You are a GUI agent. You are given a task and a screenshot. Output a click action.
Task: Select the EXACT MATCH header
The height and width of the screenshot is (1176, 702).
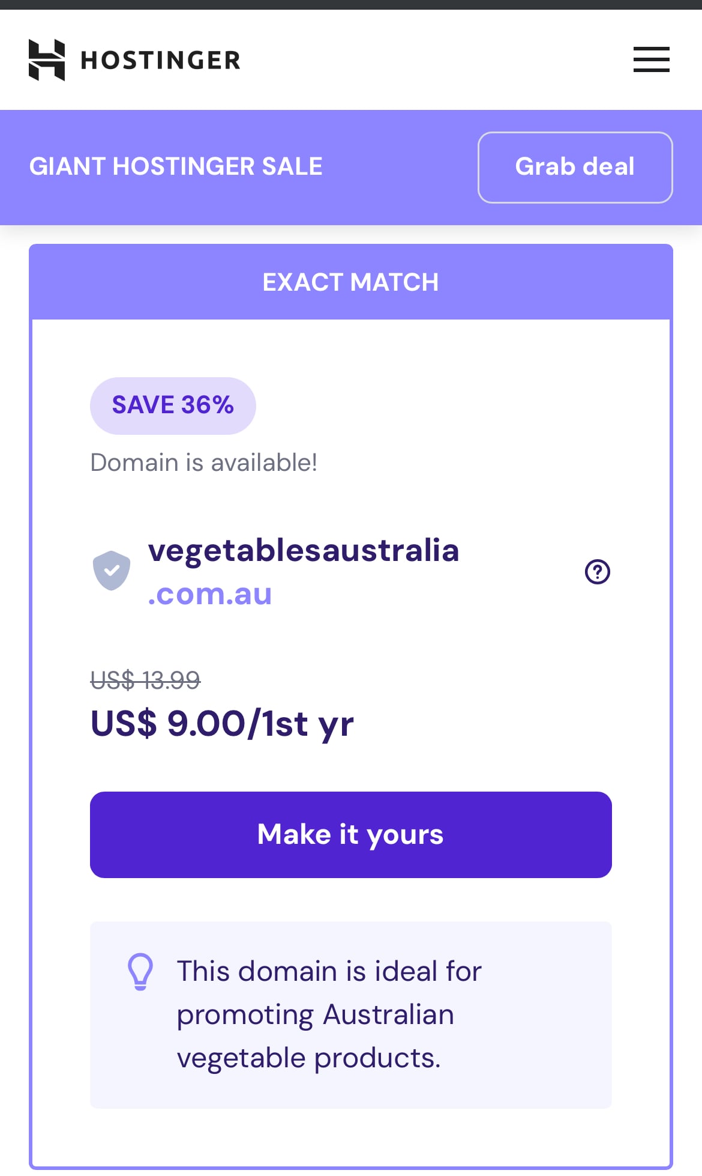pos(350,282)
